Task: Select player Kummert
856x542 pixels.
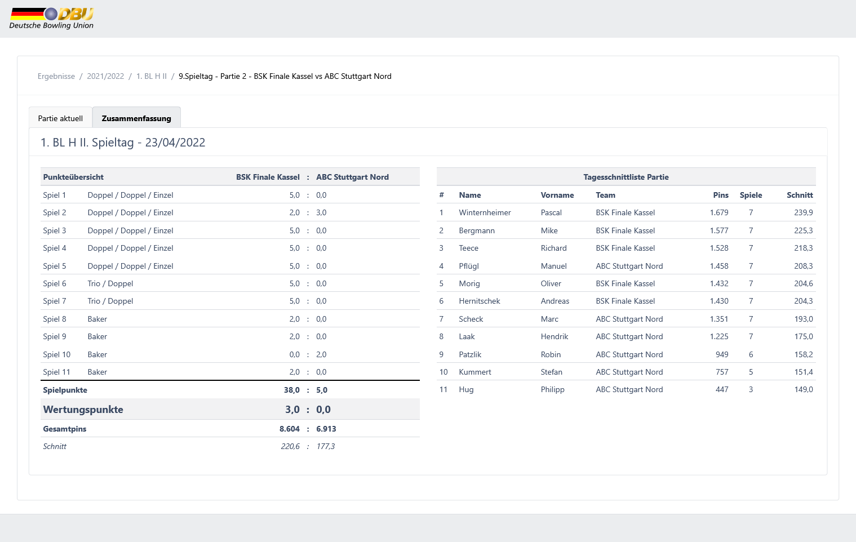Action: 475,372
